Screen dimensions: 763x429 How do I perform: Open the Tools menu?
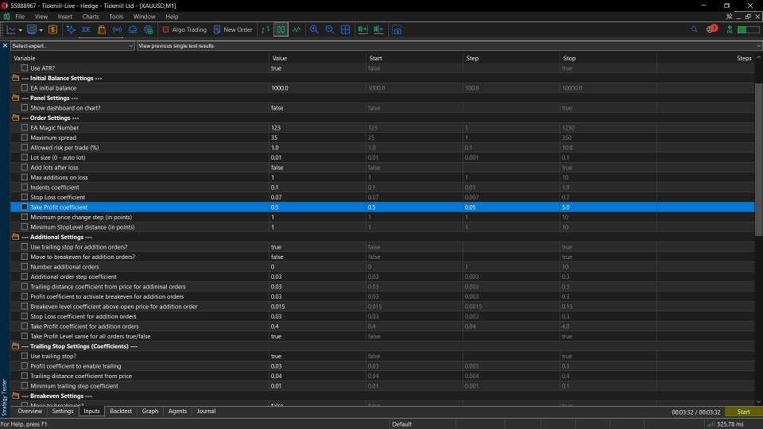coord(116,17)
